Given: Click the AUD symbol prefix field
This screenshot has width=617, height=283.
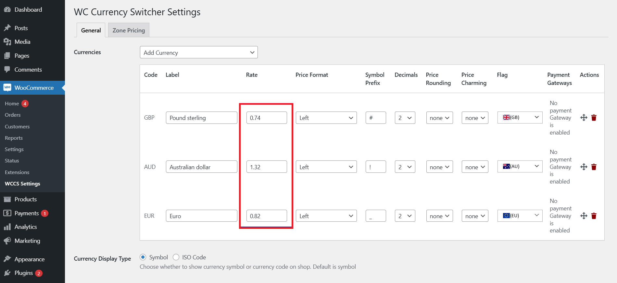Looking at the screenshot, I should (376, 167).
